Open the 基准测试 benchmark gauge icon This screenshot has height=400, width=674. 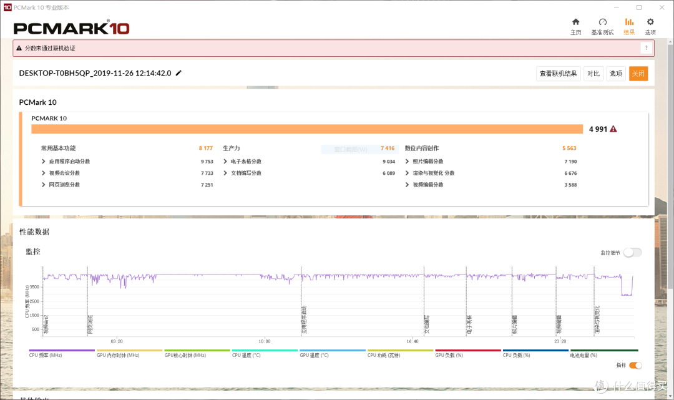(602, 22)
